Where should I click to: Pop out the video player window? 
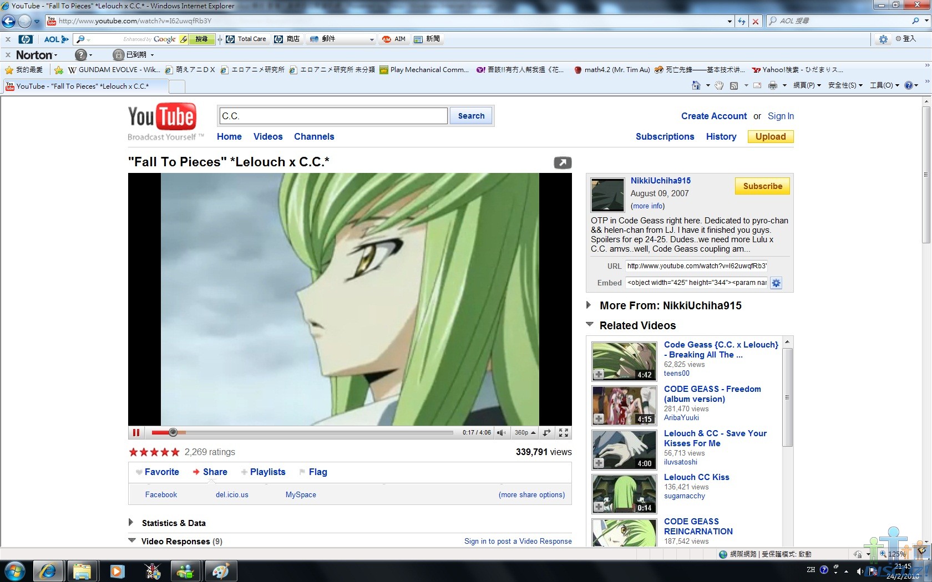click(547, 432)
